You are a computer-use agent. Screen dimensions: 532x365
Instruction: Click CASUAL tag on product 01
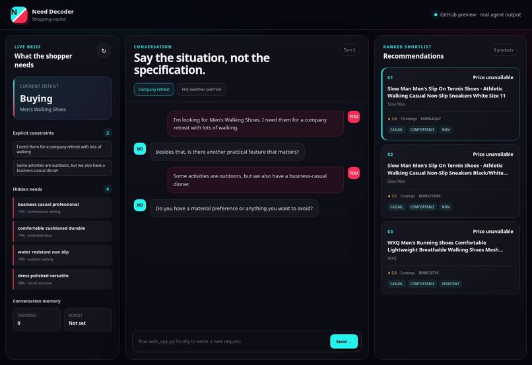[x=396, y=129]
